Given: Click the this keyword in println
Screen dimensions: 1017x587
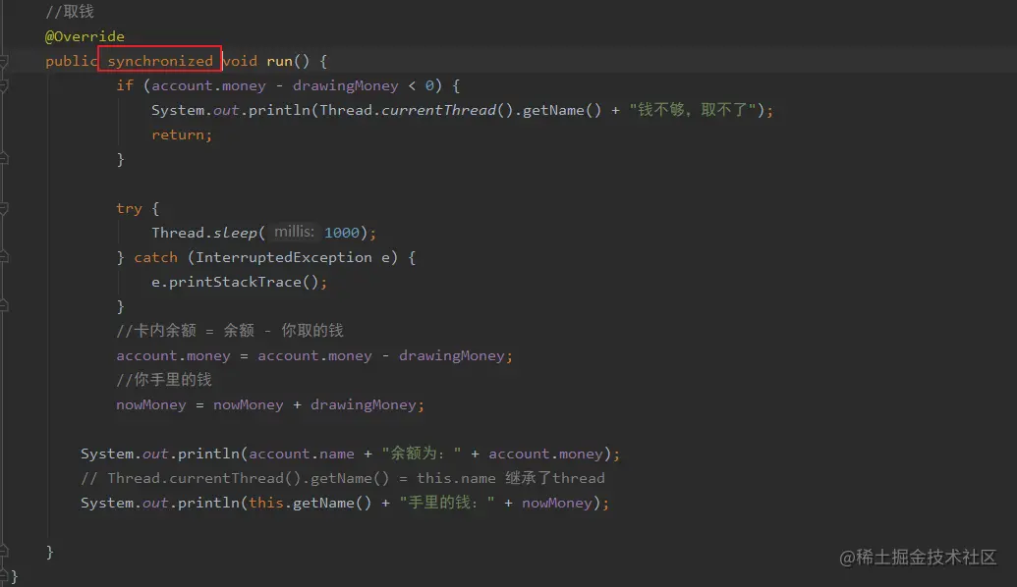Looking at the screenshot, I should click(x=266, y=503).
